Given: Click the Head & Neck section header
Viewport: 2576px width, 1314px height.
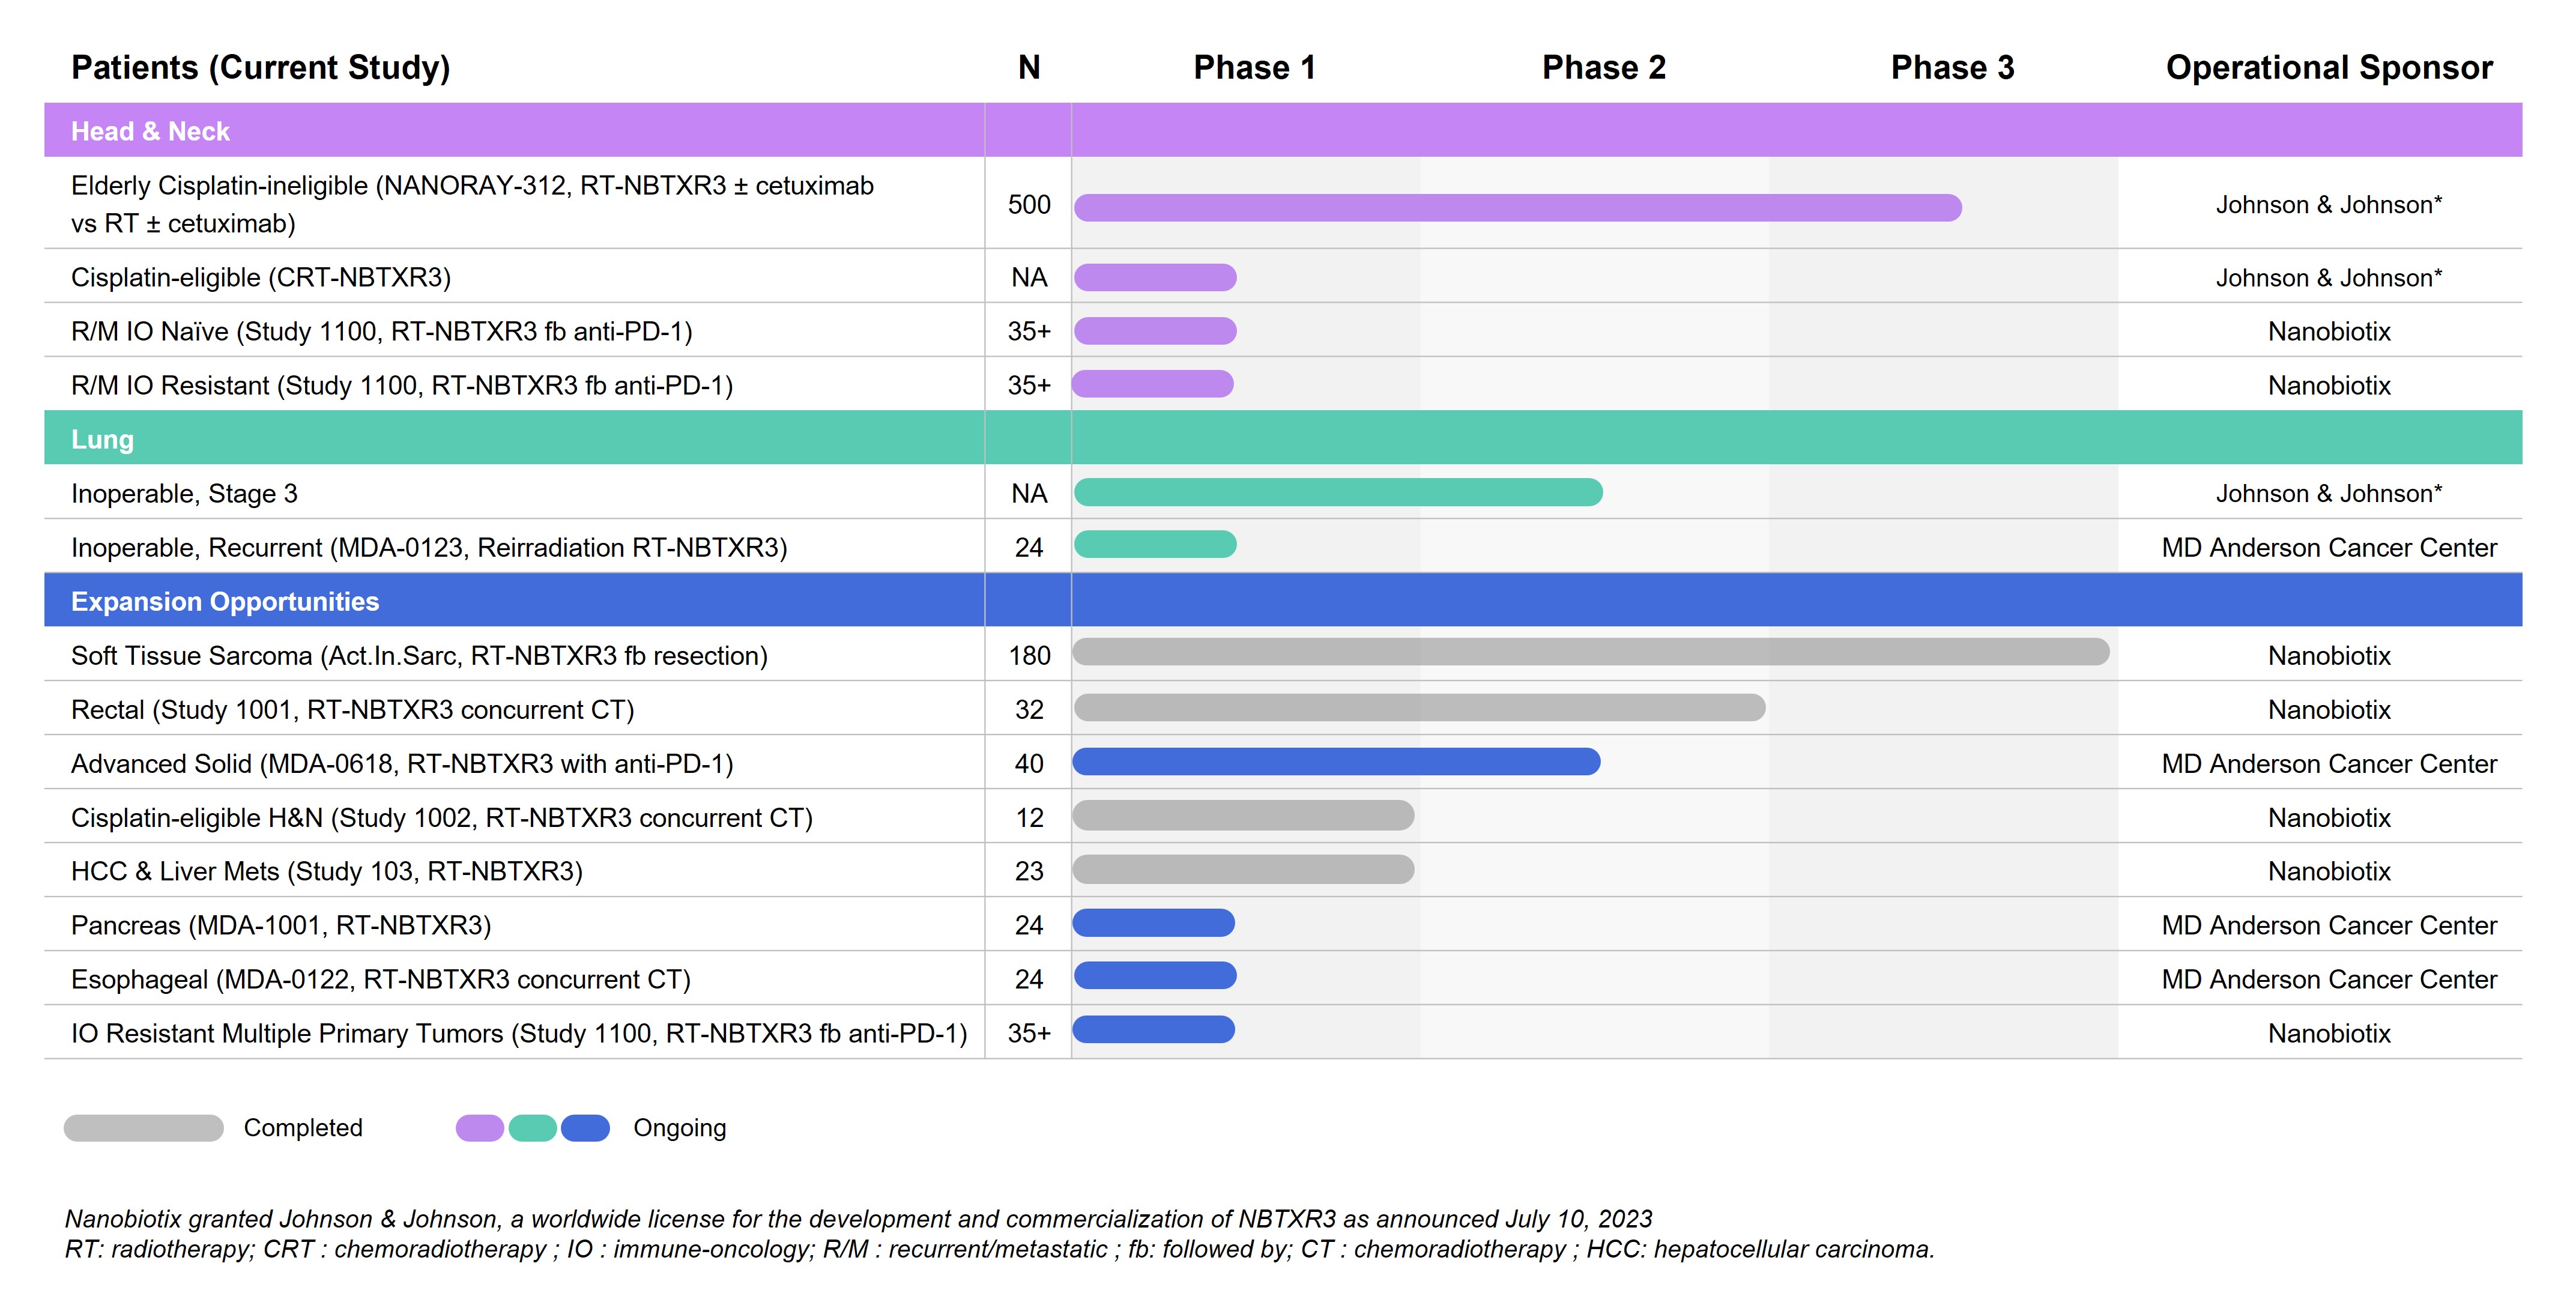Looking at the screenshot, I should [150, 131].
